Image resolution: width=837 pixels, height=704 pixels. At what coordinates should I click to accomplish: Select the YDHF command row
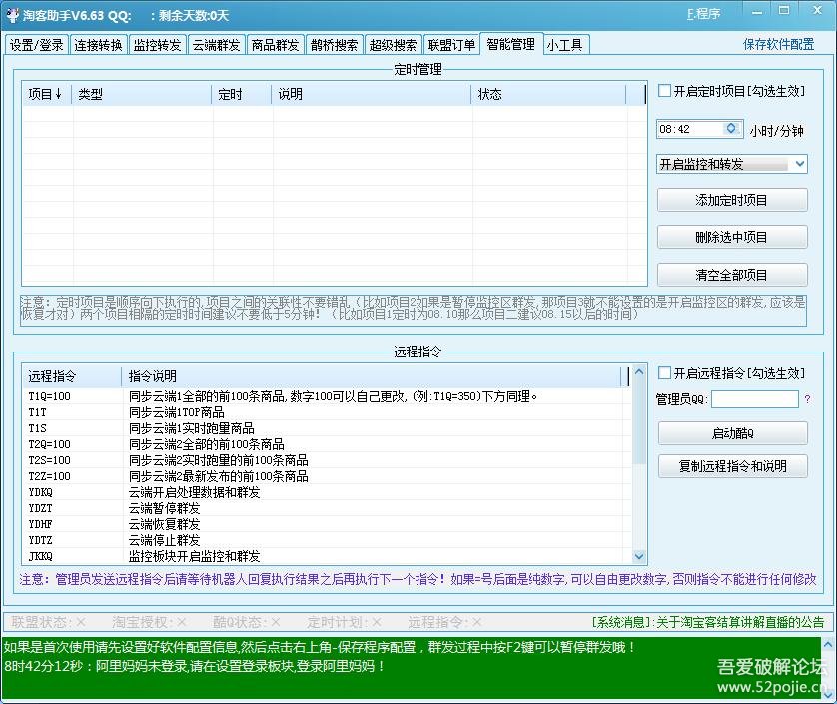(x=327, y=524)
